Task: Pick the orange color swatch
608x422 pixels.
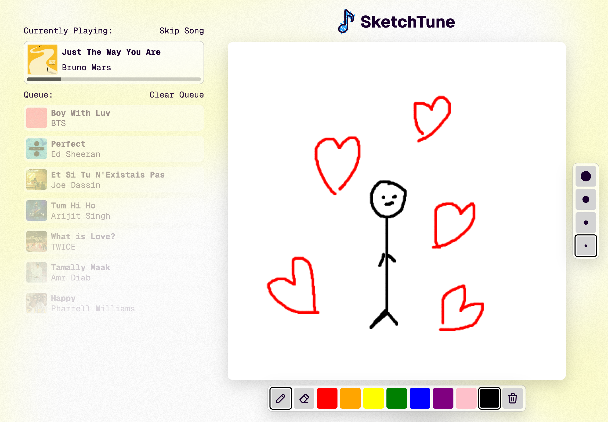Action: pos(350,398)
